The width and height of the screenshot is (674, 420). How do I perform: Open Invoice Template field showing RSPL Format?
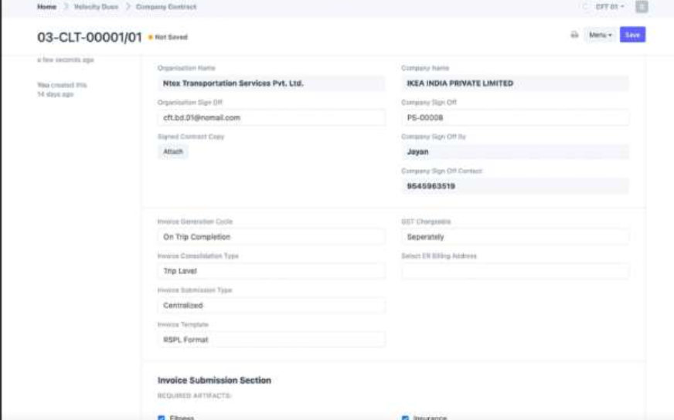271,340
